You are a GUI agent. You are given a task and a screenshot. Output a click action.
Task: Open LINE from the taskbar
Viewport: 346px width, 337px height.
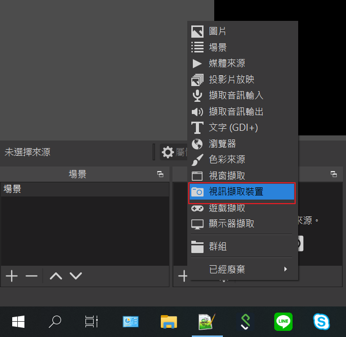point(283,321)
